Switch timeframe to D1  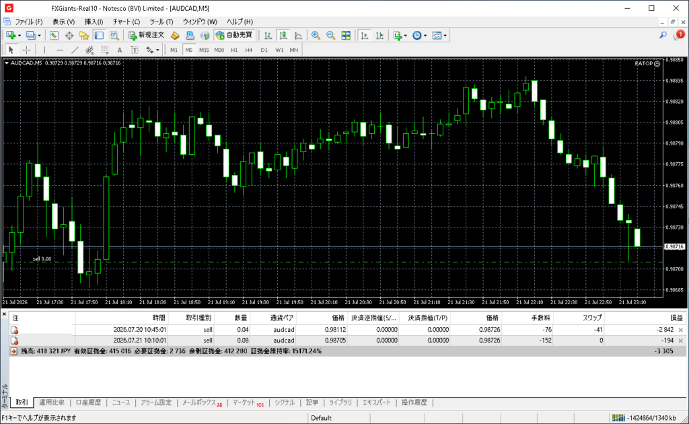click(x=264, y=50)
